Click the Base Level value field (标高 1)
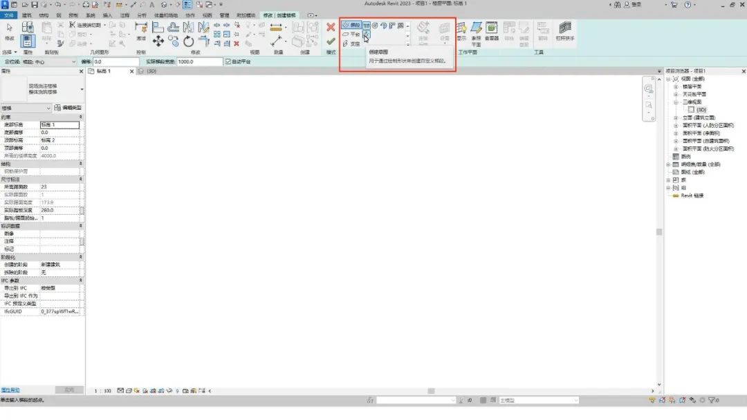The width and height of the screenshot is (747, 420). pos(59,124)
